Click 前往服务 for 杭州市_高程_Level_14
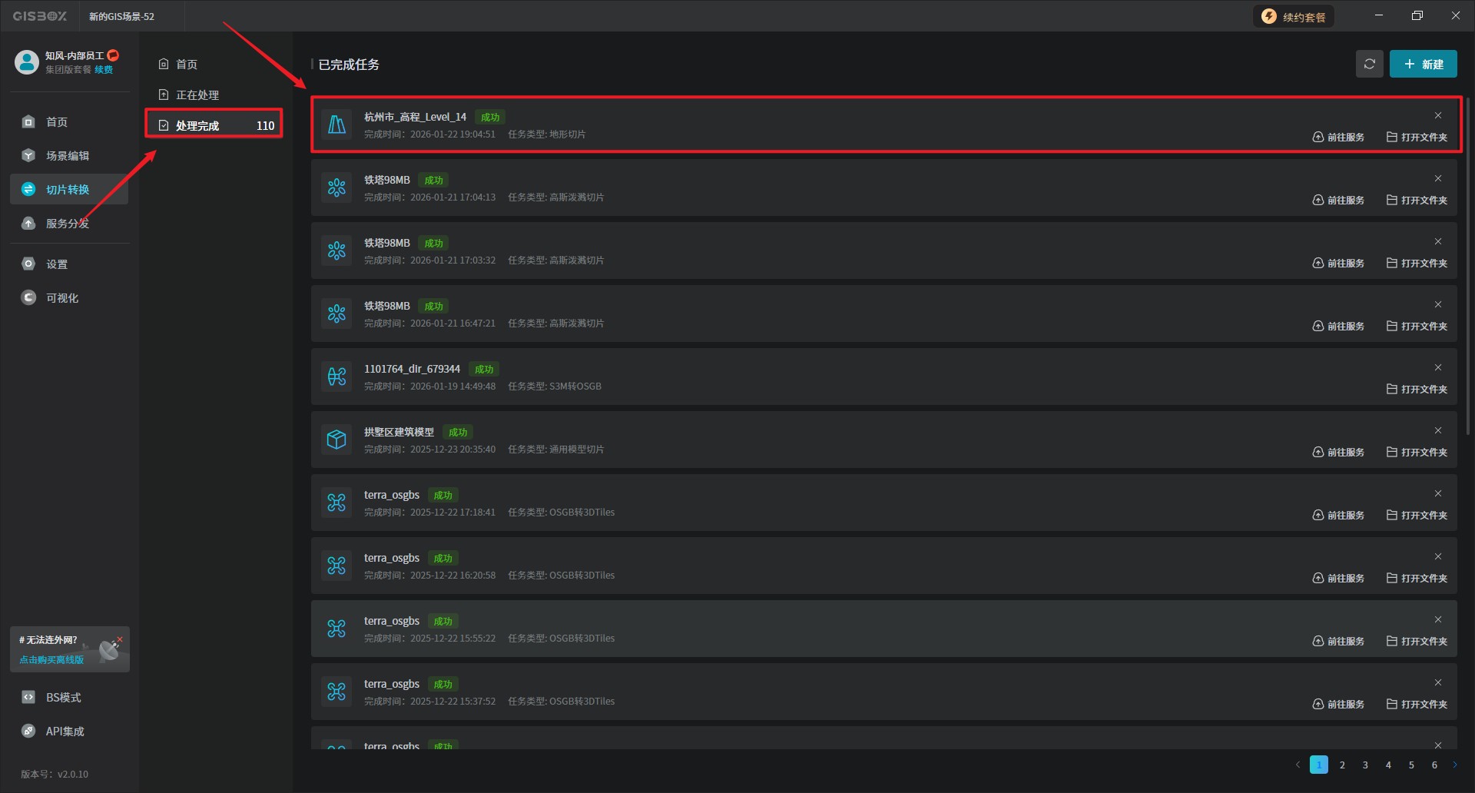The height and width of the screenshot is (793, 1475). tap(1338, 137)
